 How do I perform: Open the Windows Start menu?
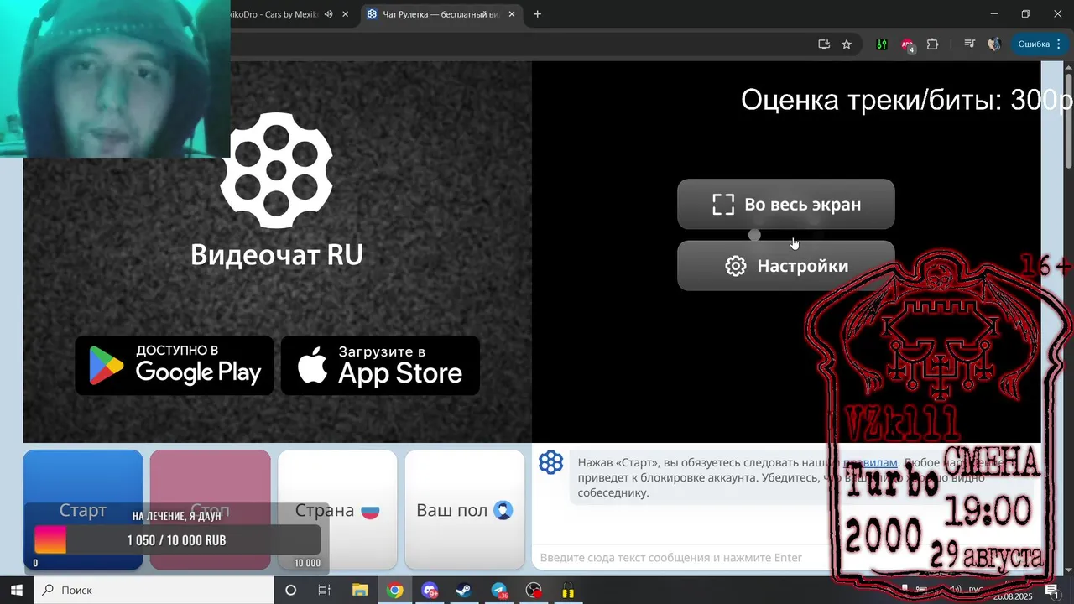pyautogui.click(x=17, y=591)
